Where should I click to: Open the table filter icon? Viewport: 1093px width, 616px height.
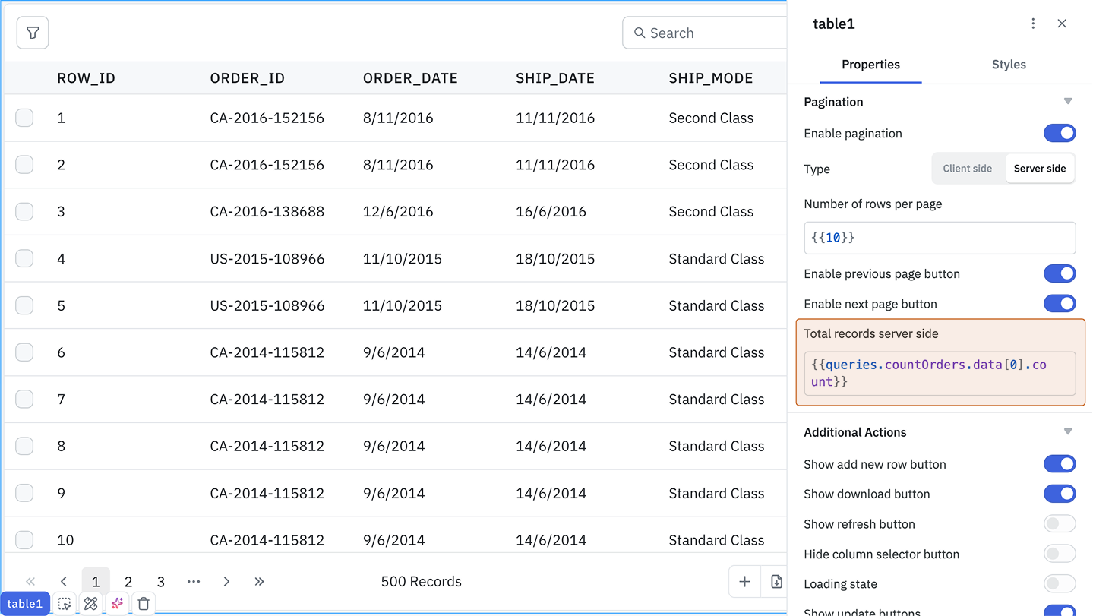33,33
